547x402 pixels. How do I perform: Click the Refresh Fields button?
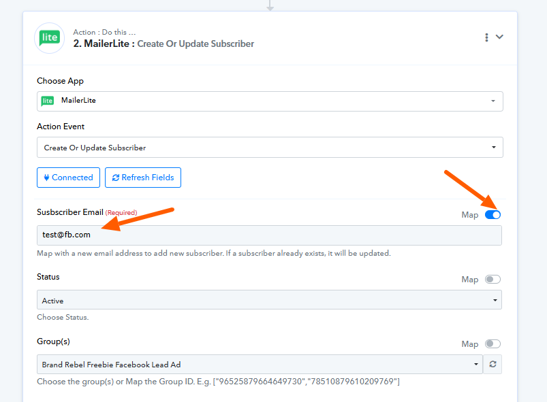(x=143, y=178)
